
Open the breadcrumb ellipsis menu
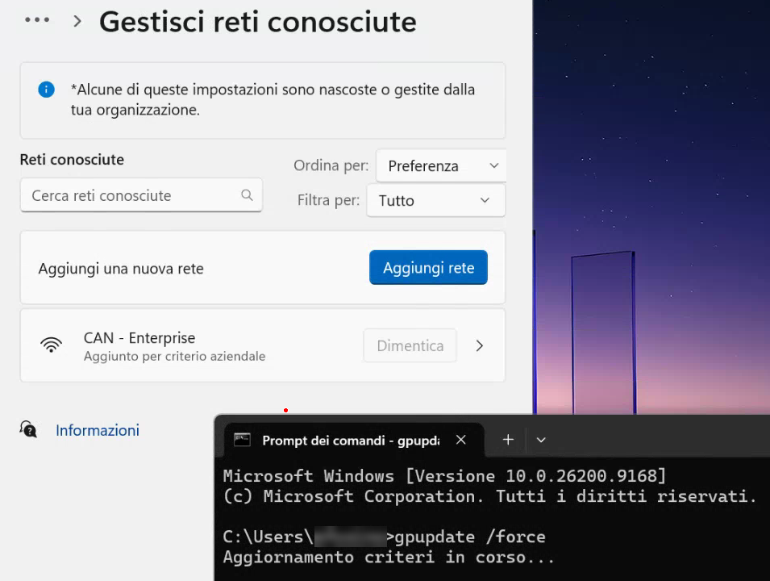coord(37,20)
